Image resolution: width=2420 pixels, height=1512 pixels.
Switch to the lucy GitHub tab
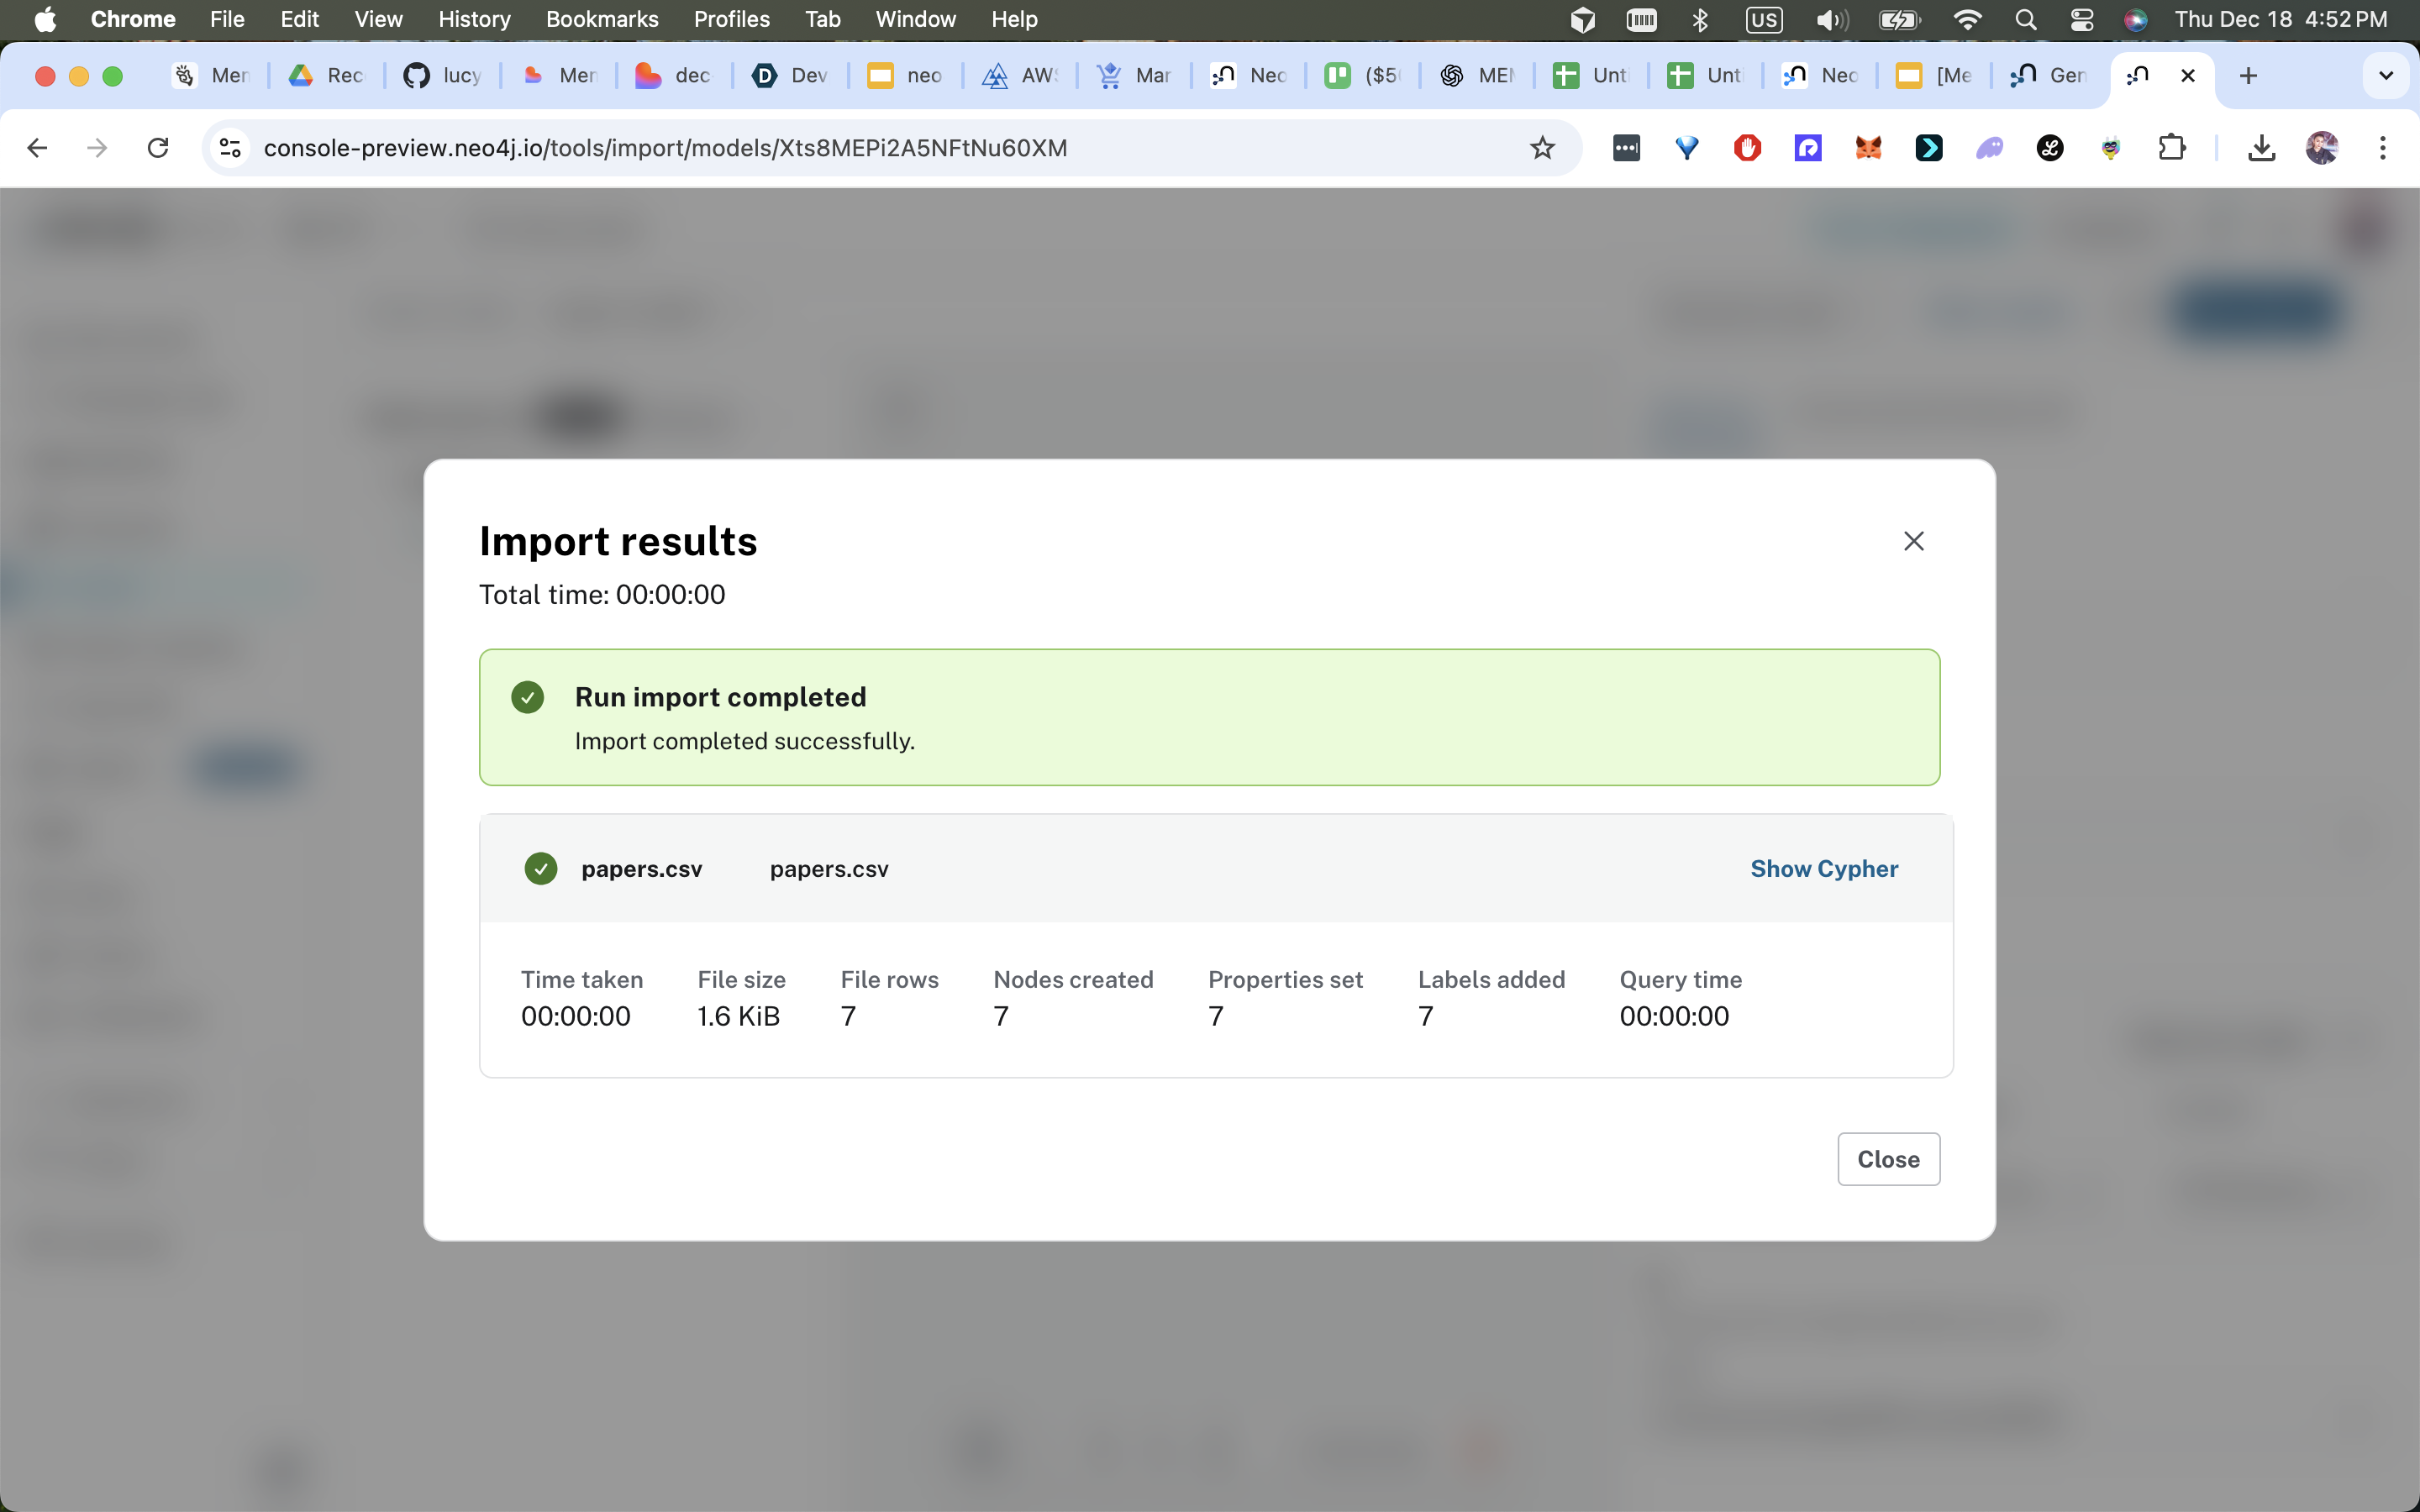tap(443, 76)
